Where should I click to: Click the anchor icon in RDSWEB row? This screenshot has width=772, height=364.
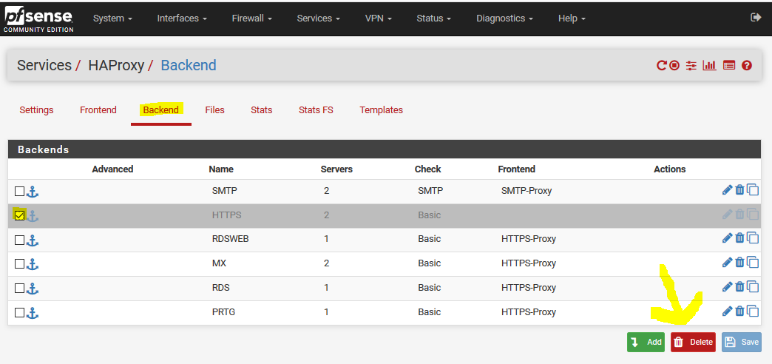pyautogui.click(x=33, y=240)
